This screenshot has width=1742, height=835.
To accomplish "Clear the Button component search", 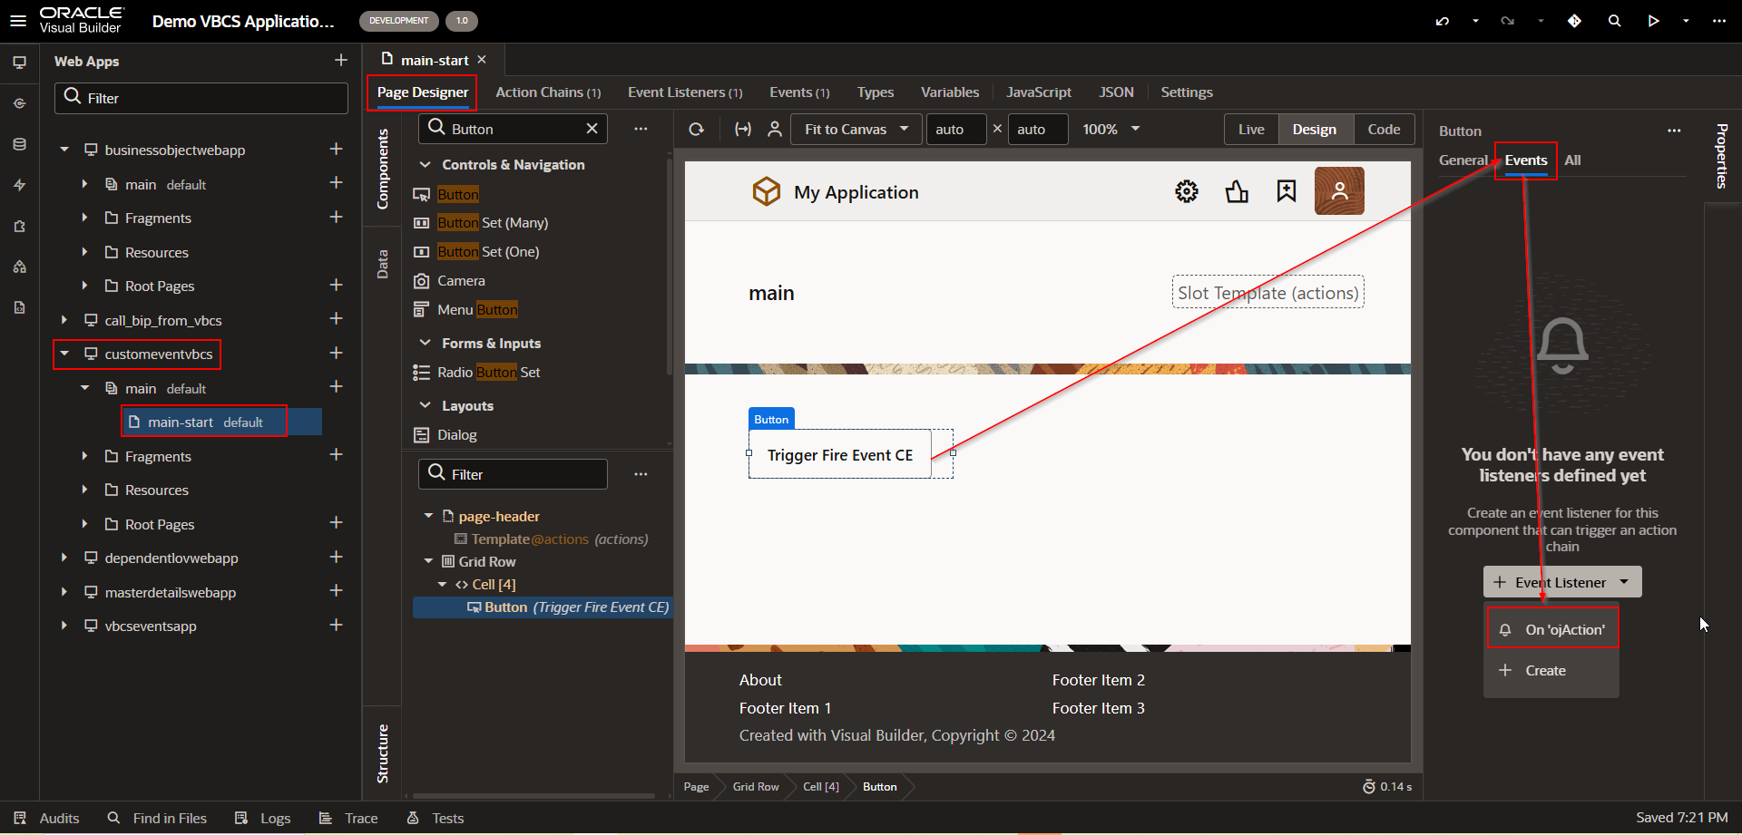I will click(592, 129).
